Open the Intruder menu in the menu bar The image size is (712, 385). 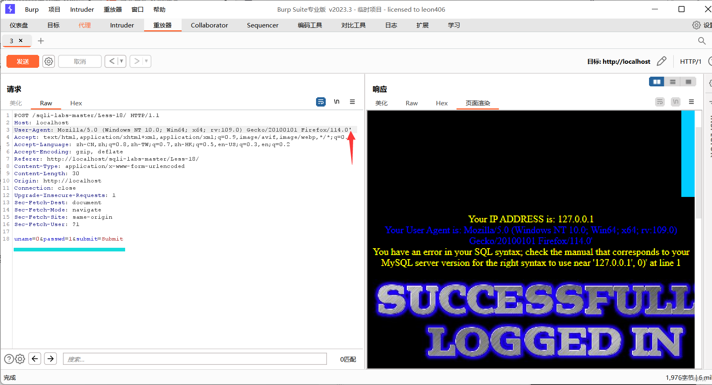pos(82,9)
